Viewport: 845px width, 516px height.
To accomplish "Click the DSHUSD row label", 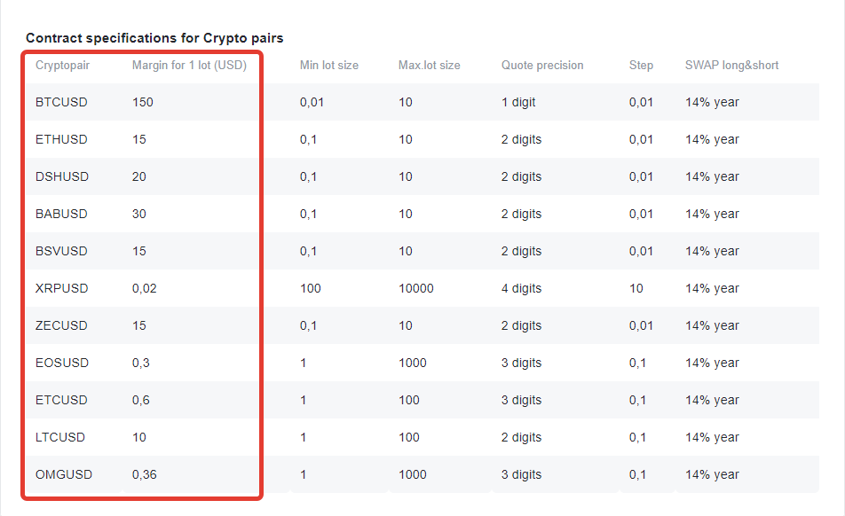I will (62, 176).
